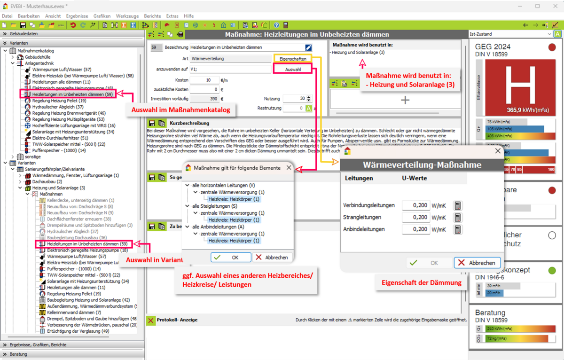Open the Bearbeiten menu
The image size is (564, 360).
click(x=29, y=16)
